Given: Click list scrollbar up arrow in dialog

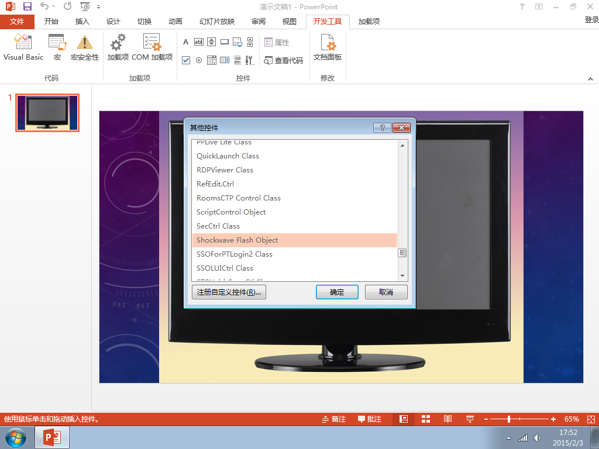Looking at the screenshot, I should tap(402, 146).
